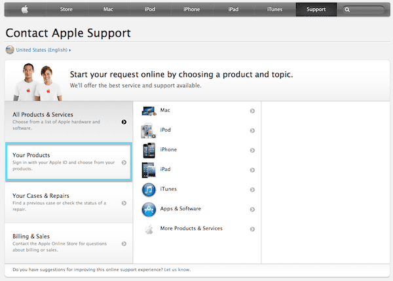Viewport: 393px width, 281px height.
Task: Click the Let us know link
Action: [x=178, y=270]
